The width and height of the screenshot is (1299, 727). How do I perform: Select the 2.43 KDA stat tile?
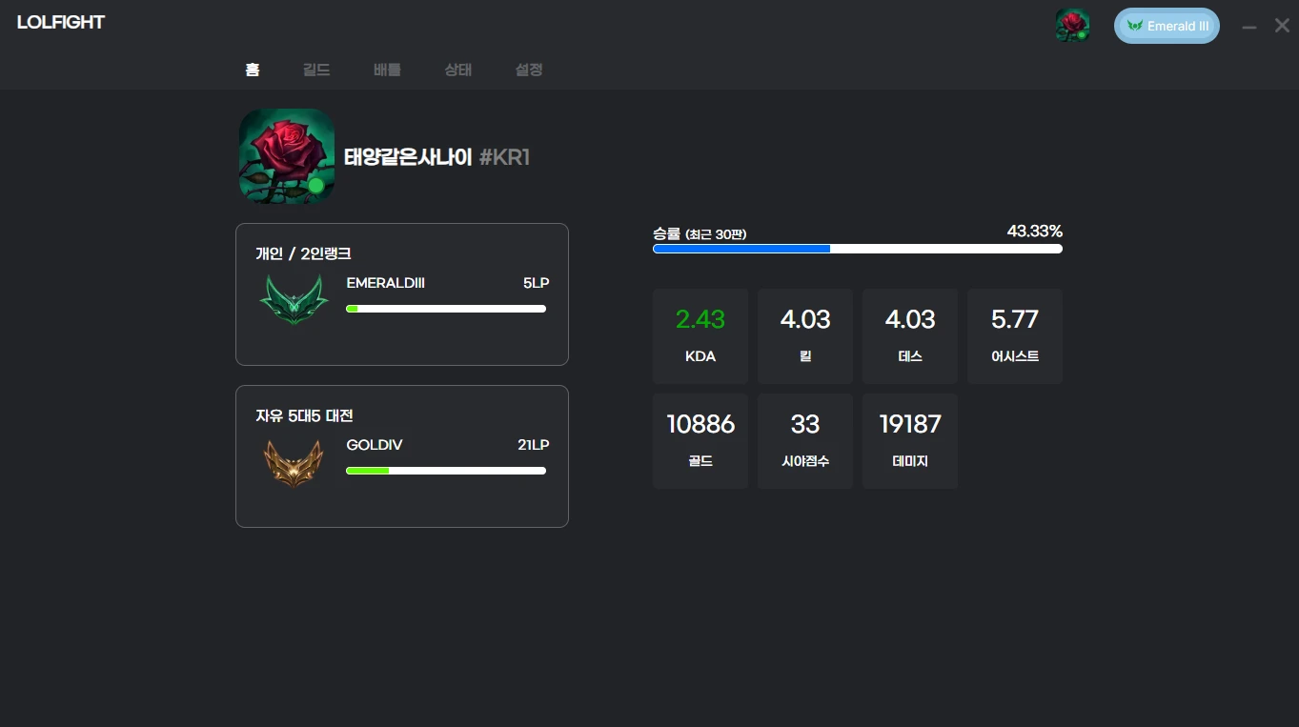pyautogui.click(x=700, y=336)
